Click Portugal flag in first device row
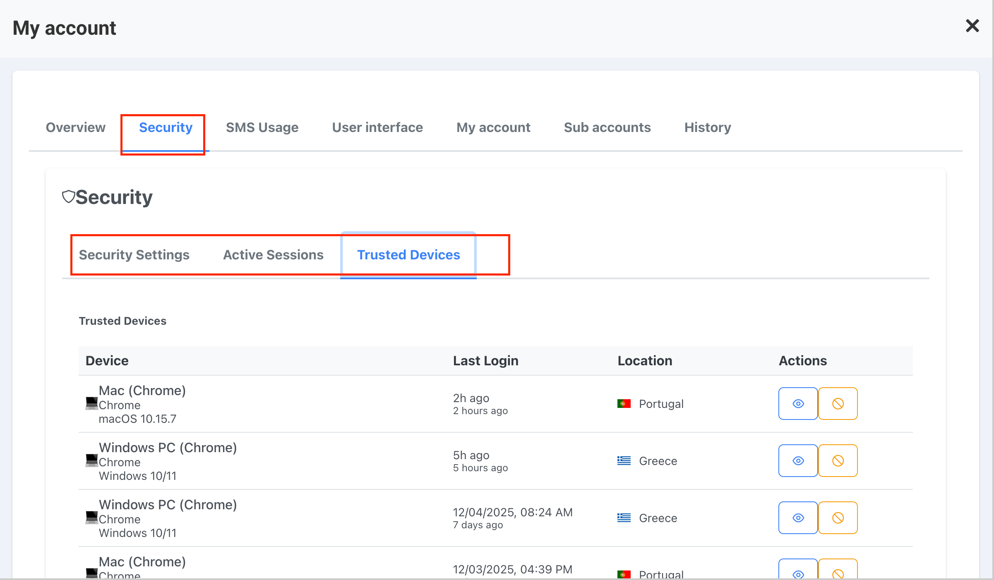 click(x=624, y=403)
